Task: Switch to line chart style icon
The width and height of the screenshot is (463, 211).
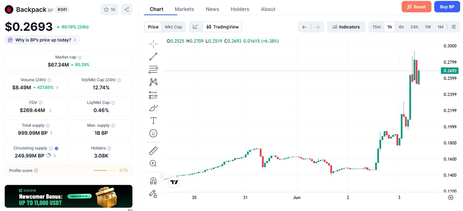Action: 196,27
